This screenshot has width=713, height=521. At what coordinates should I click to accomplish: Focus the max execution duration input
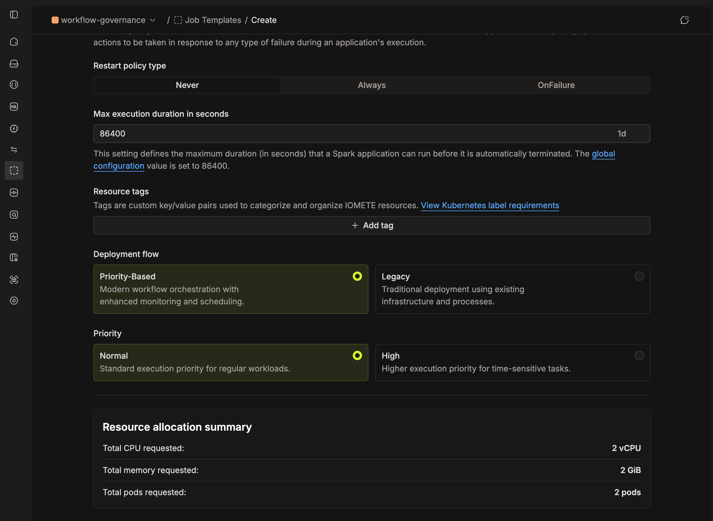[x=372, y=134]
